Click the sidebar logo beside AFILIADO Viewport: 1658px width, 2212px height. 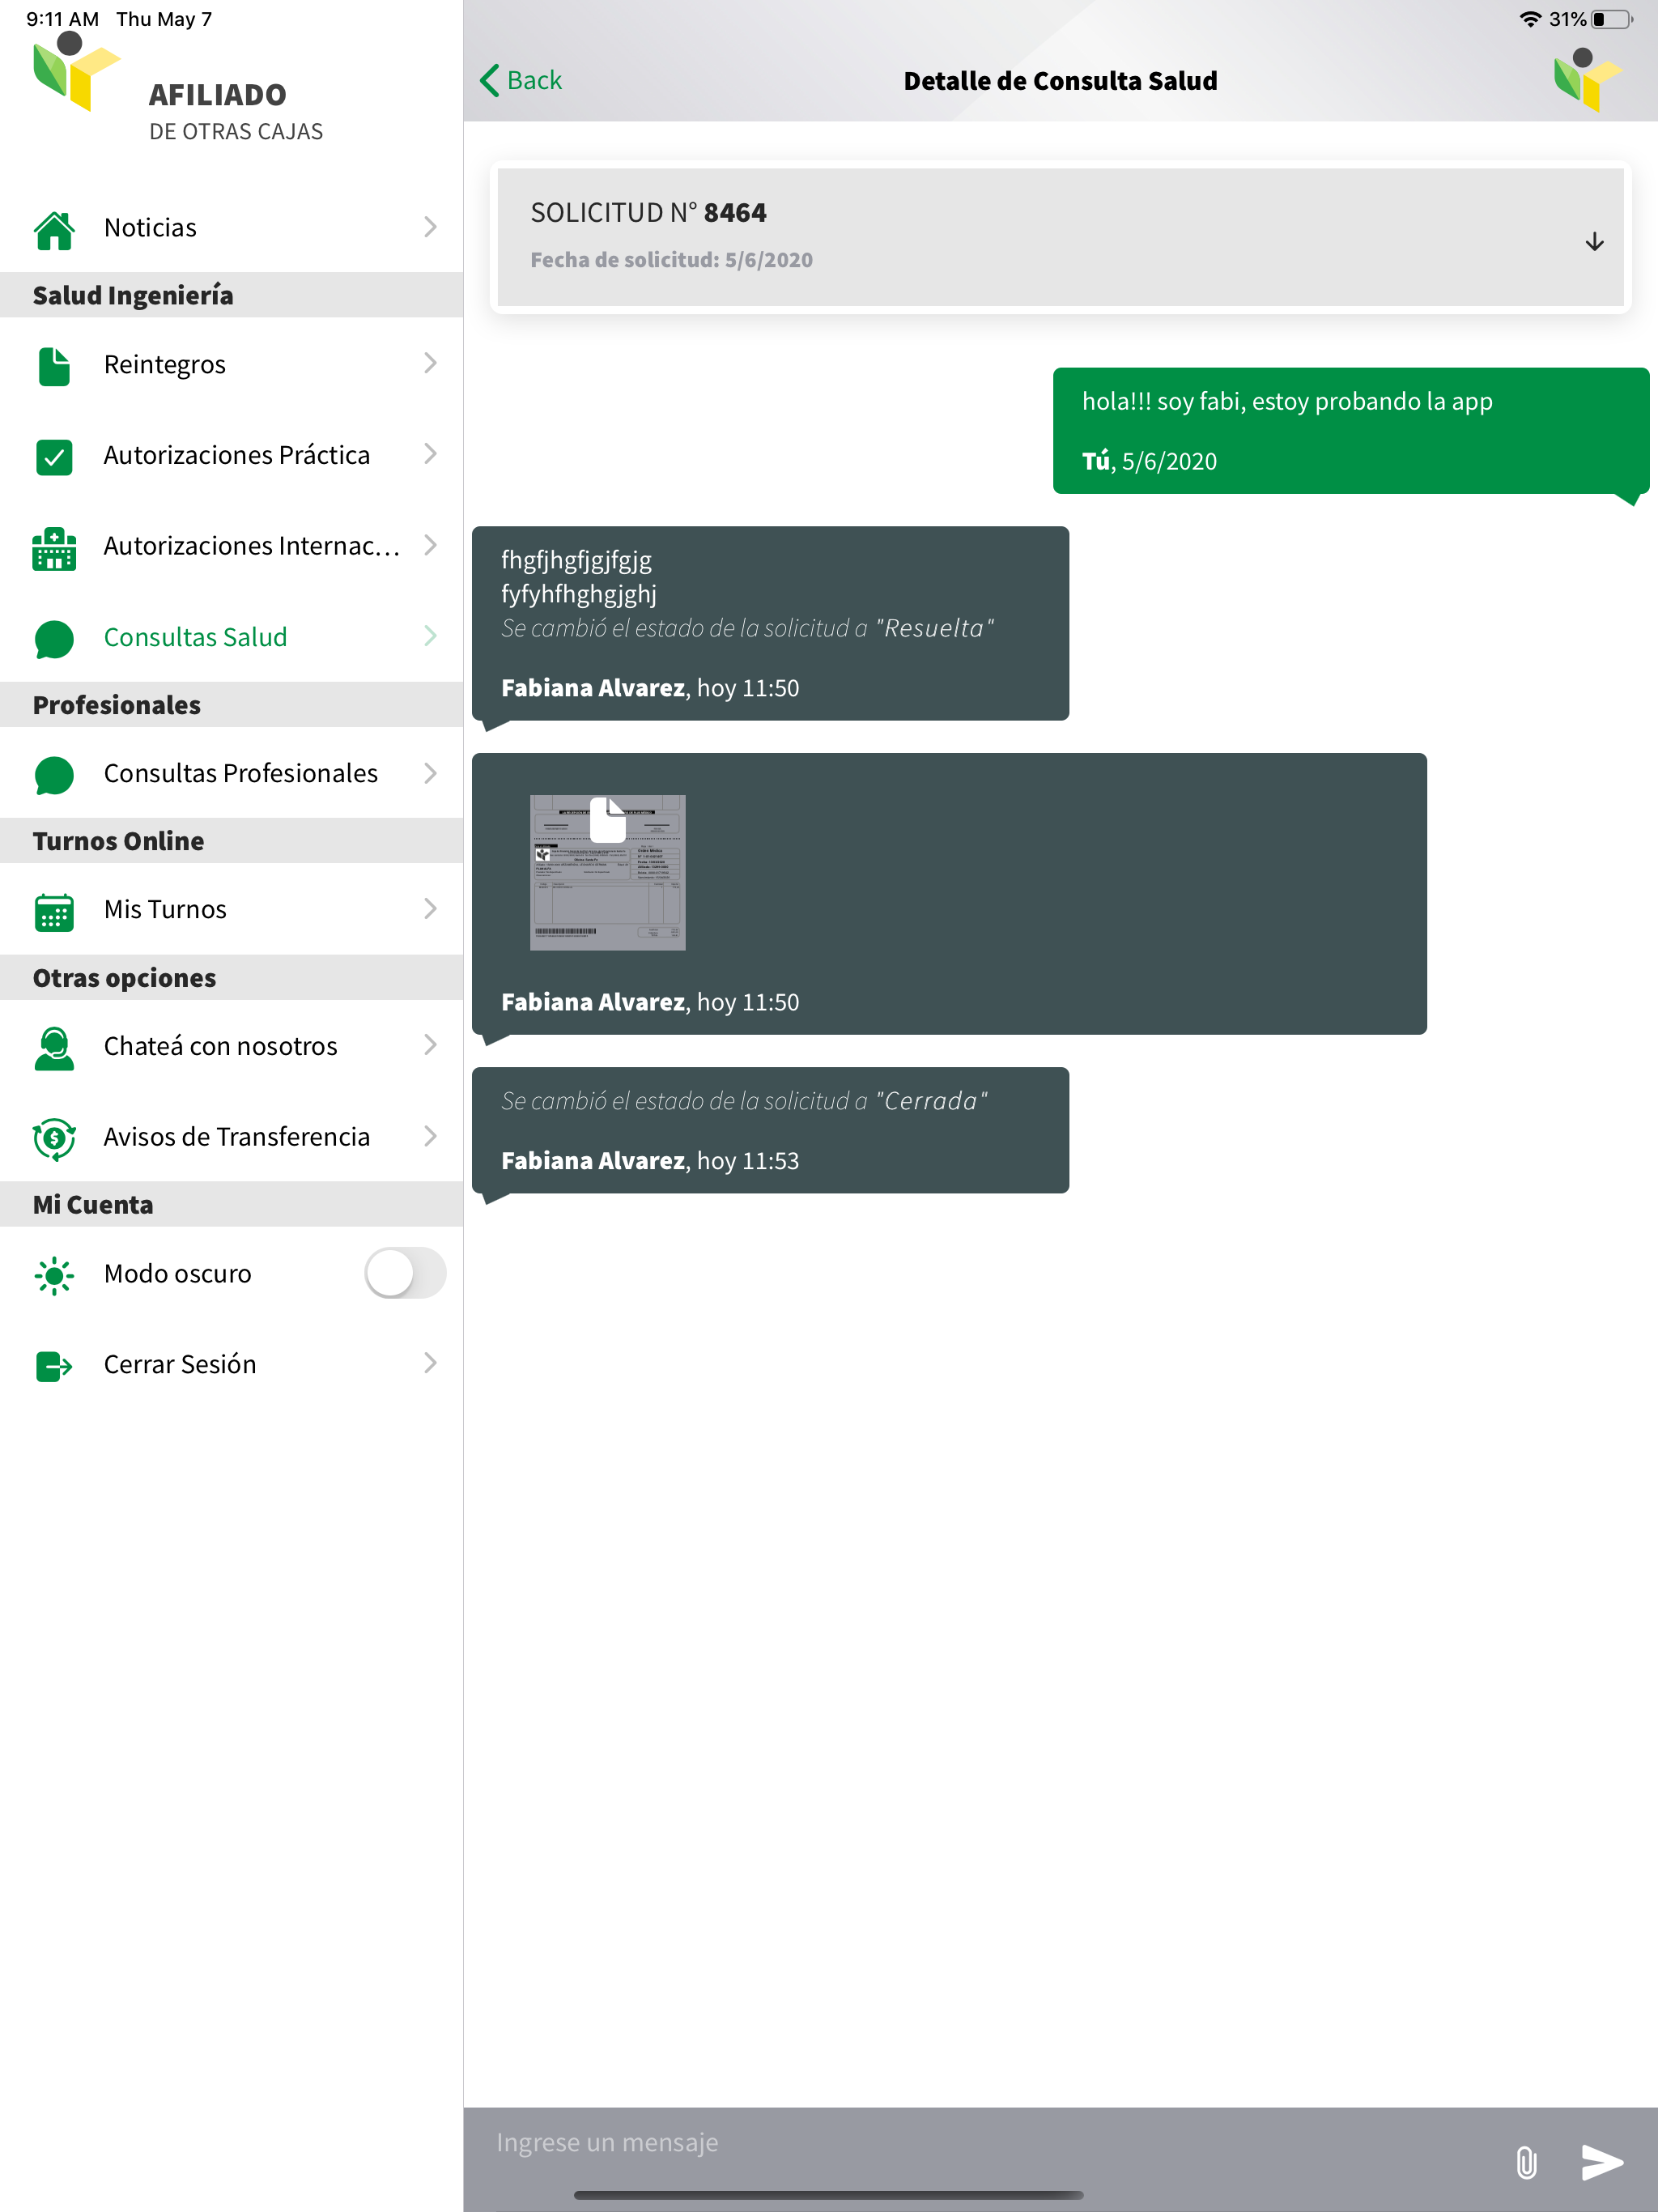[x=75, y=72]
